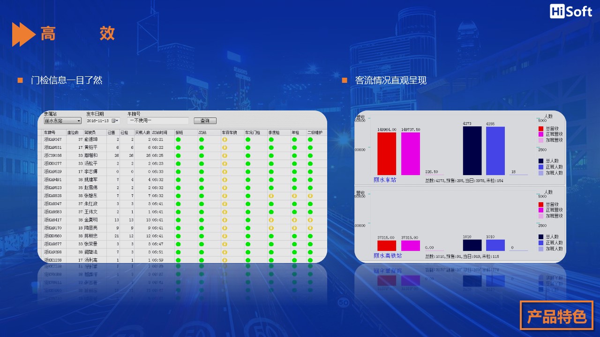Click 出站 green dot for 浙KK0560
The width and height of the screenshot is (600, 337).
tap(202, 236)
